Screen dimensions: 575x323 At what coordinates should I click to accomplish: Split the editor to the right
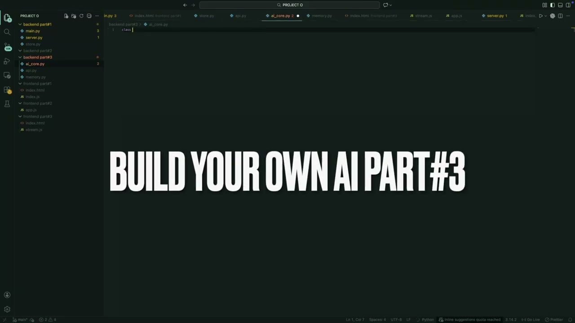[560, 16]
